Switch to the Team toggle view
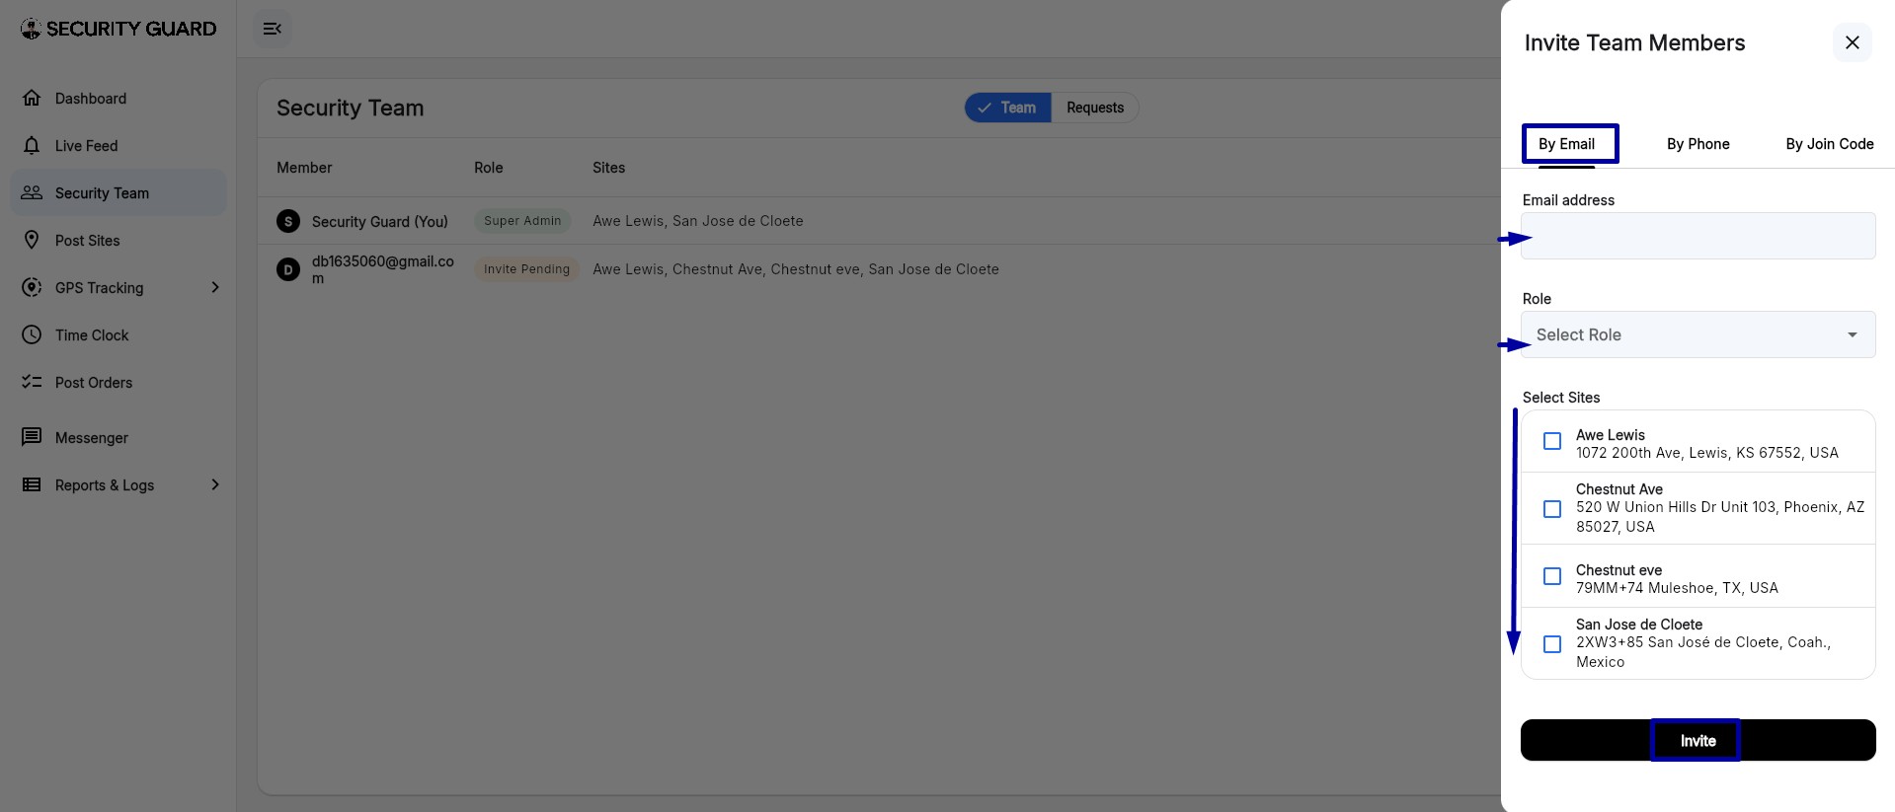1895x812 pixels. tap(1008, 108)
